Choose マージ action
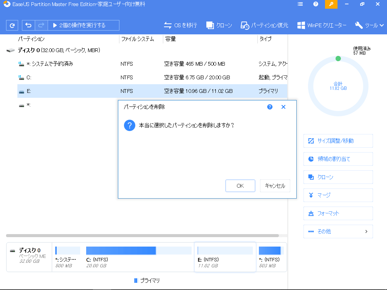This screenshot has width=387, height=290. click(338, 195)
